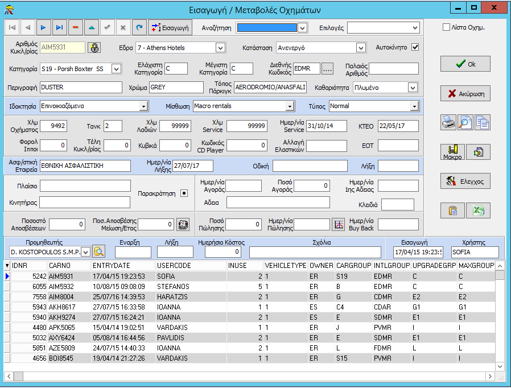This screenshot has width=511, height=388.
Task: Click the Περιγραφή input field
Action: click(81, 88)
